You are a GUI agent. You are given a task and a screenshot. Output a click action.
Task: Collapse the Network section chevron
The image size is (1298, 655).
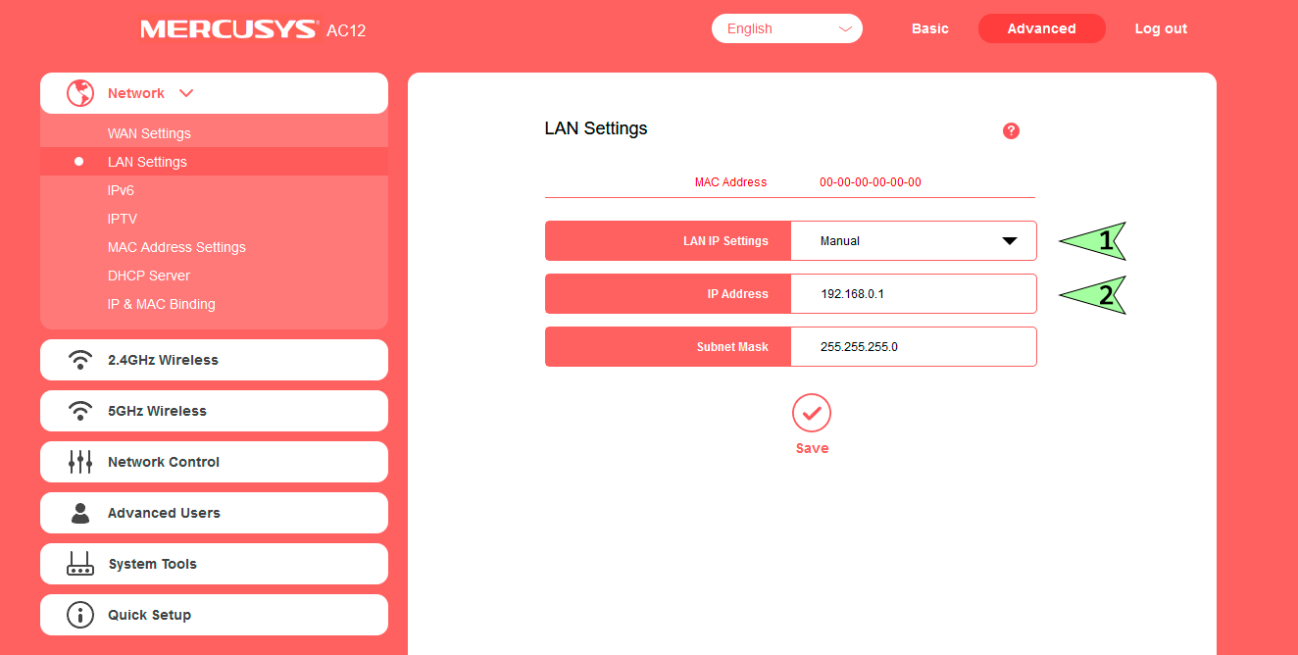[x=186, y=92]
